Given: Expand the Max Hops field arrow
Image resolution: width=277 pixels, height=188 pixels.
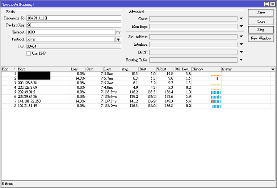Looking at the screenshot, I should (241, 26).
